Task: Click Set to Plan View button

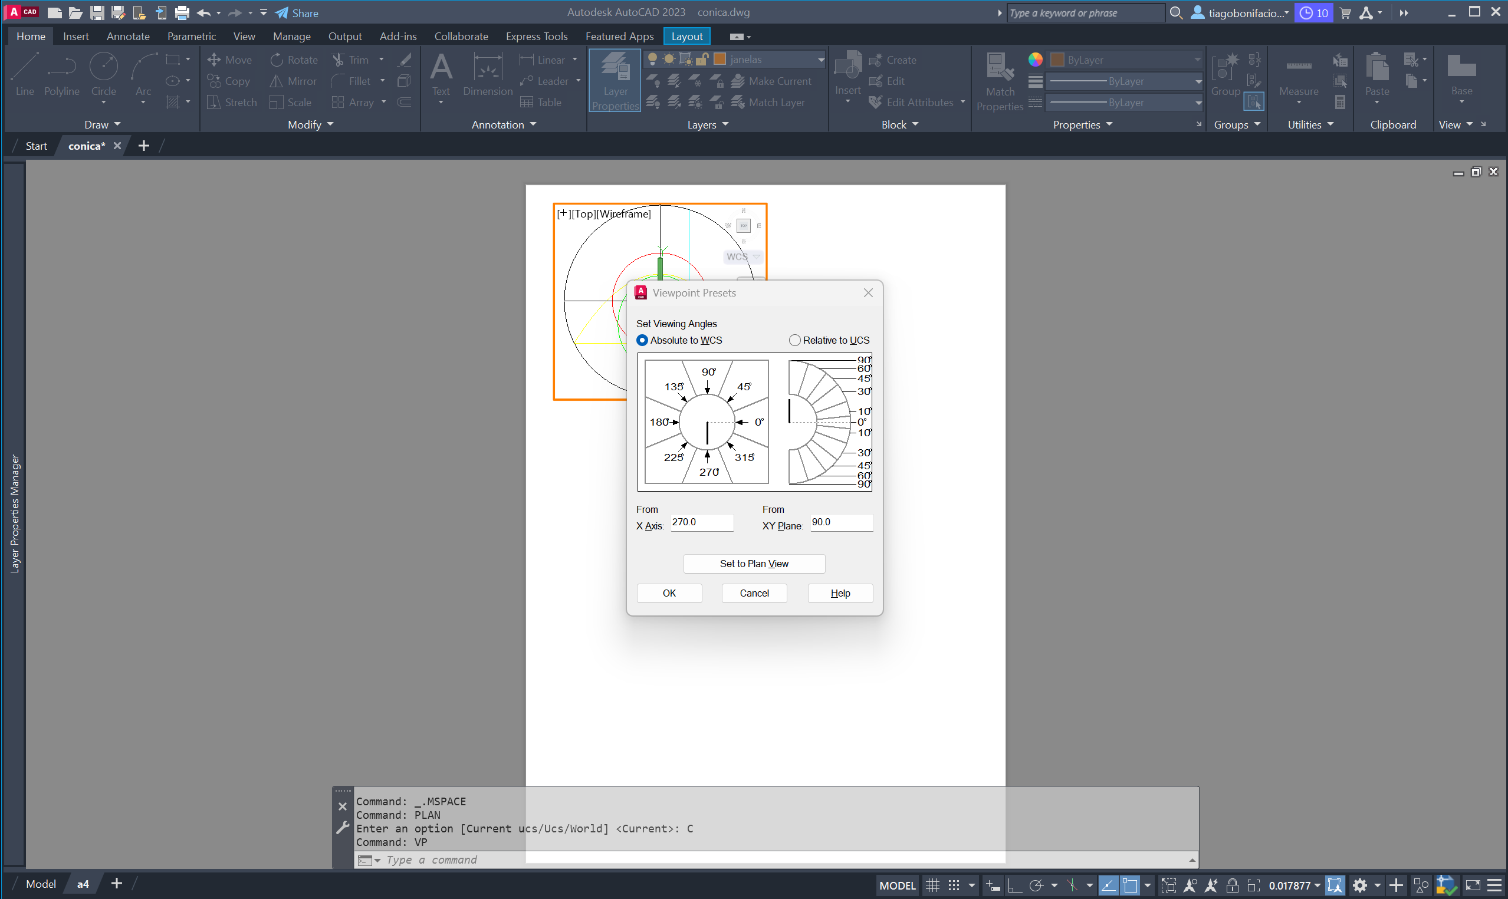Action: click(x=754, y=564)
